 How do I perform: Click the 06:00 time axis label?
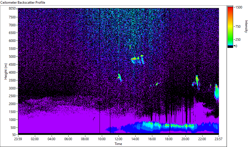point(68,139)
